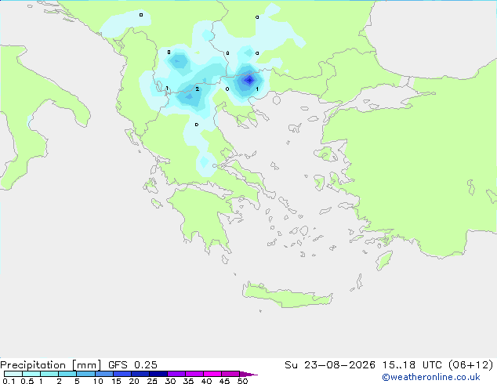Click the dark blue precipitation maximum on the map
This screenshot has height=384, width=497.
(248, 80)
